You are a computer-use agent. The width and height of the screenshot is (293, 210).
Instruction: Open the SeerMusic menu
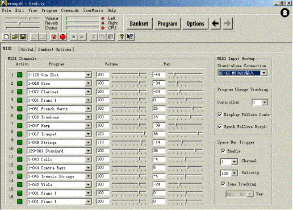pyautogui.click(x=93, y=10)
